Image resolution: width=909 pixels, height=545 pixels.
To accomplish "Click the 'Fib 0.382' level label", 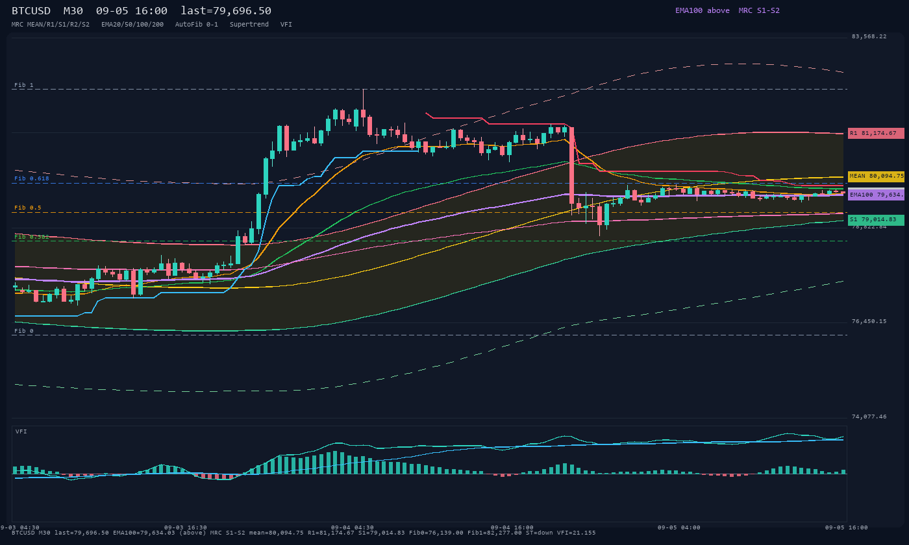I will tap(32, 237).
